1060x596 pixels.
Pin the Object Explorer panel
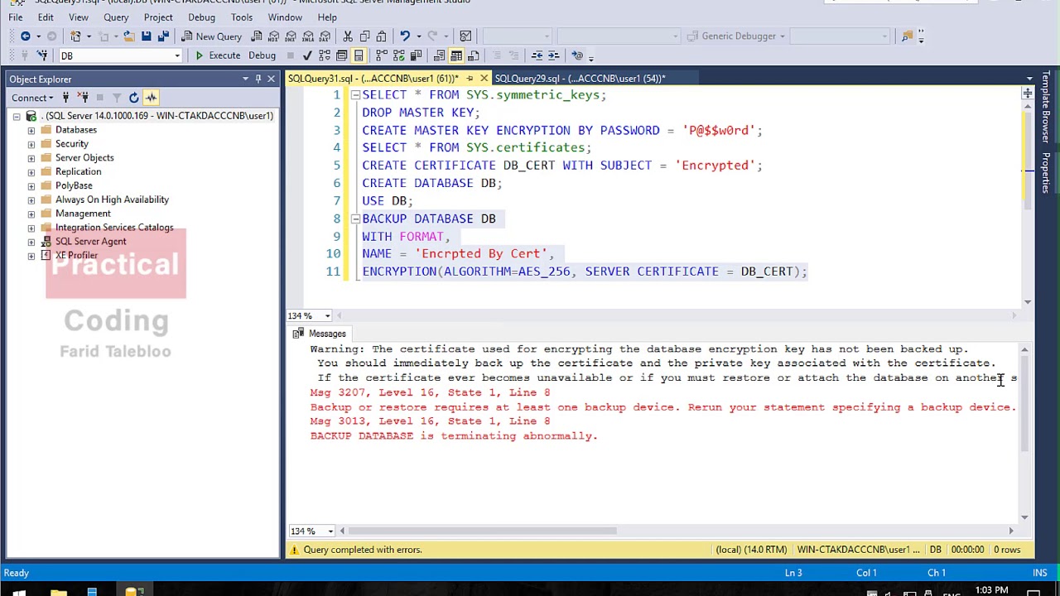click(258, 79)
